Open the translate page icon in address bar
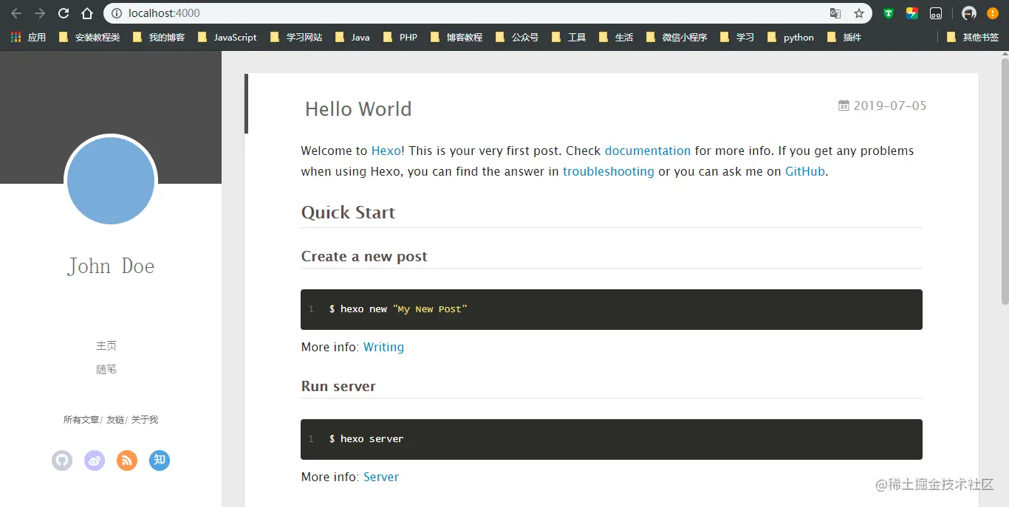 click(835, 13)
